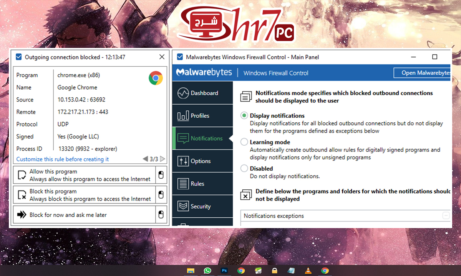Show the previous notification with the left arrow
Image resolution: width=461 pixels, height=276 pixels.
[145, 159]
